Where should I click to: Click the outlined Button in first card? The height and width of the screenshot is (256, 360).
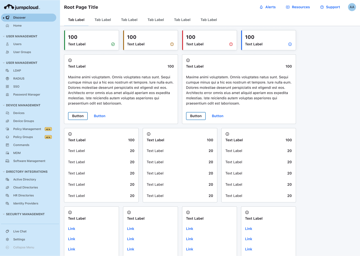[x=78, y=116]
